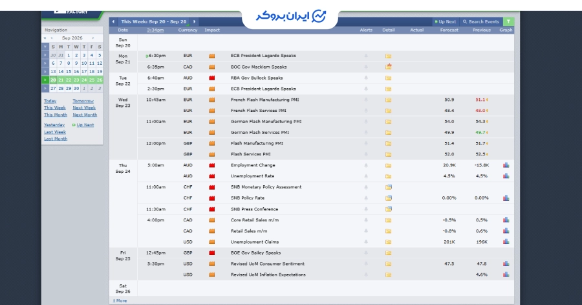Image resolution: width=582 pixels, height=305 pixels.
Task: Set alert bell for ECB Lagarde Monday speech
Action: point(366,56)
